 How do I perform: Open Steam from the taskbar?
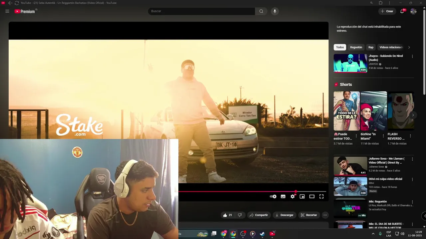(262, 234)
